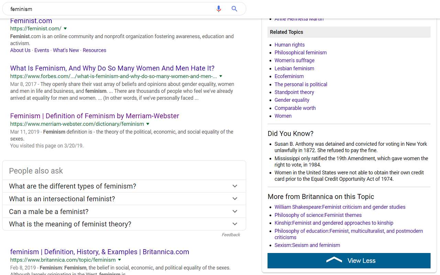Click the 'Anne Henrietta Martin' link
This screenshot has width=440, height=275.
coord(299,19)
